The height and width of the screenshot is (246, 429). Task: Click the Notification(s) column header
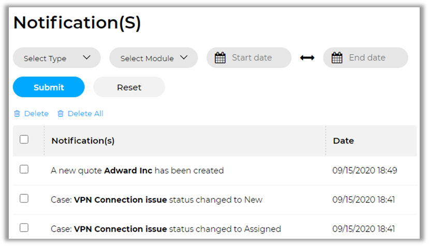(x=83, y=141)
